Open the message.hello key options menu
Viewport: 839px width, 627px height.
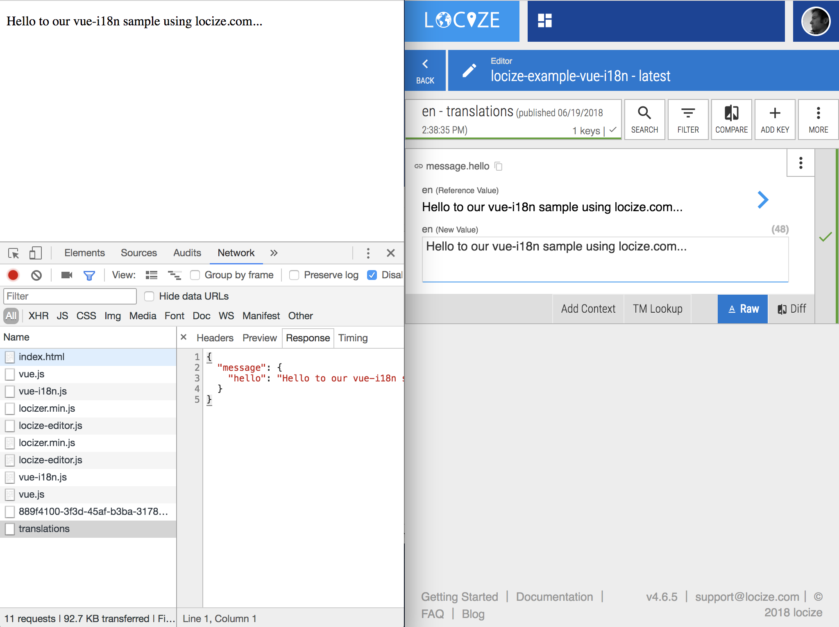click(800, 163)
